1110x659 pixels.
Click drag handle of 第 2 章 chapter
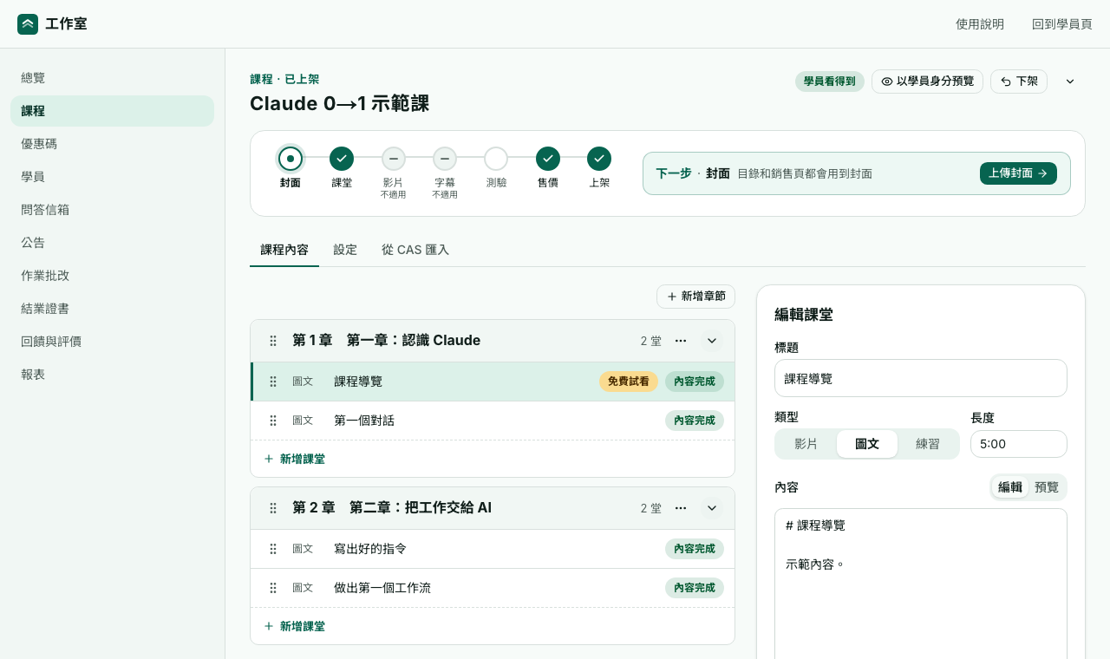pyautogui.click(x=273, y=508)
